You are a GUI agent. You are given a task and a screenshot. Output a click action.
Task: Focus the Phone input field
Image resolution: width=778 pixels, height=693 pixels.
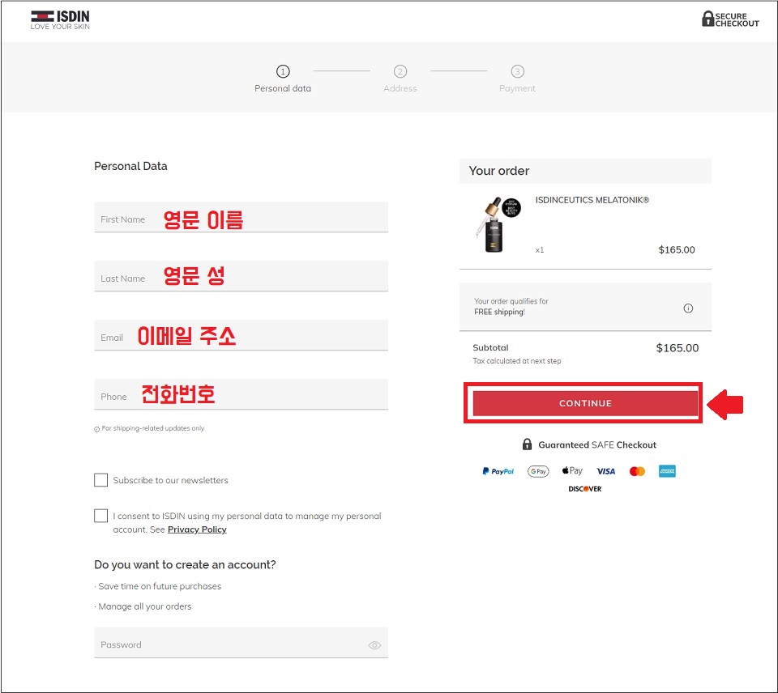click(242, 394)
